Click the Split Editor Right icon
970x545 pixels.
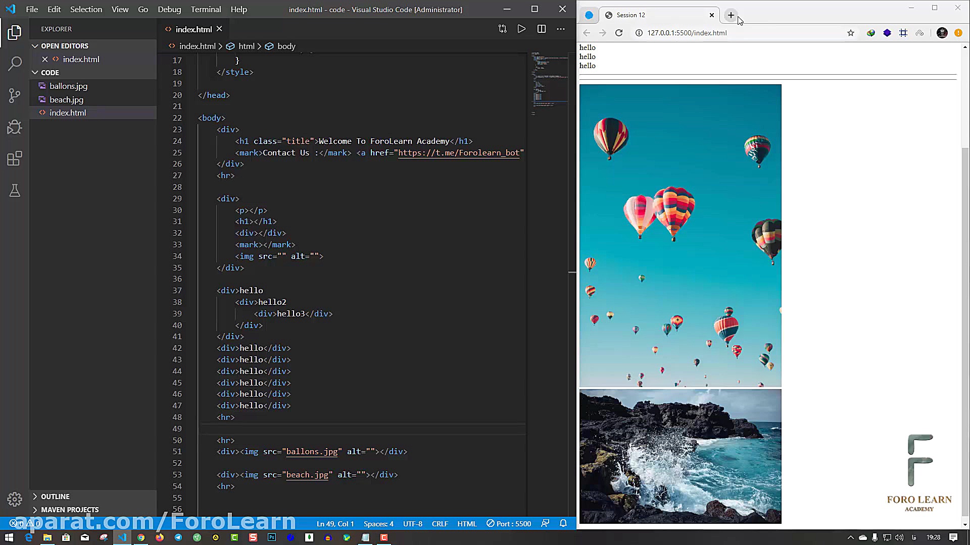click(542, 29)
